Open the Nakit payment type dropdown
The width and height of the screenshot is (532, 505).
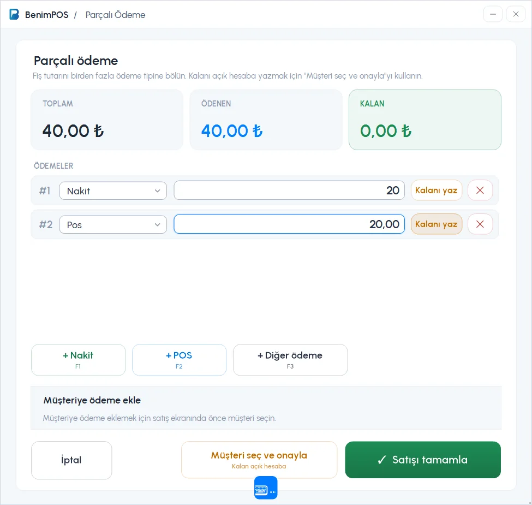point(113,191)
